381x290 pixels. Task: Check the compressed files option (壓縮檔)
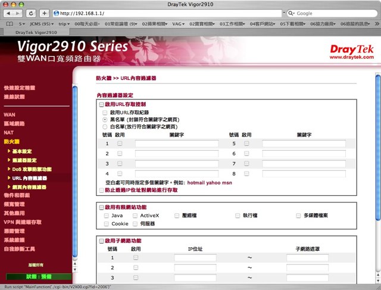(177, 216)
